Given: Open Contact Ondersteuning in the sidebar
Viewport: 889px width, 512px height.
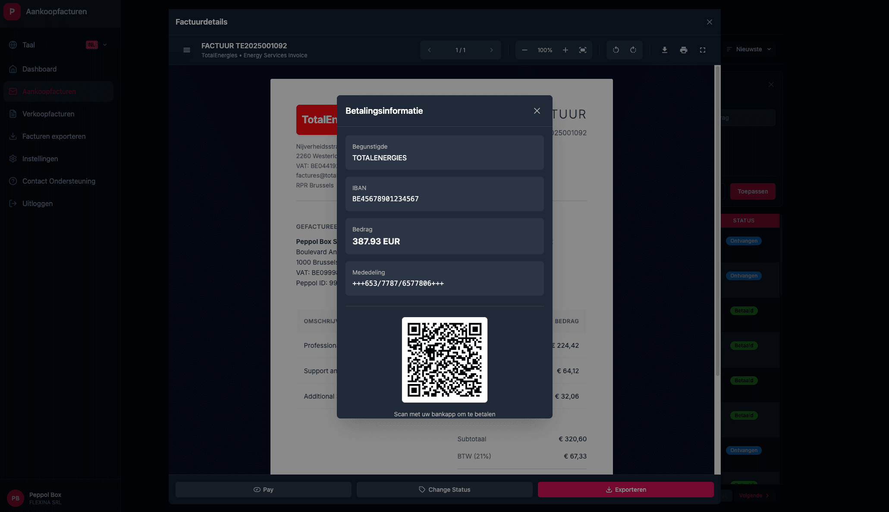Looking at the screenshot, I should [58, 181].
